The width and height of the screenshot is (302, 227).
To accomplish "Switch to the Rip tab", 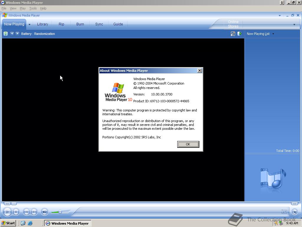I will 61,24.
